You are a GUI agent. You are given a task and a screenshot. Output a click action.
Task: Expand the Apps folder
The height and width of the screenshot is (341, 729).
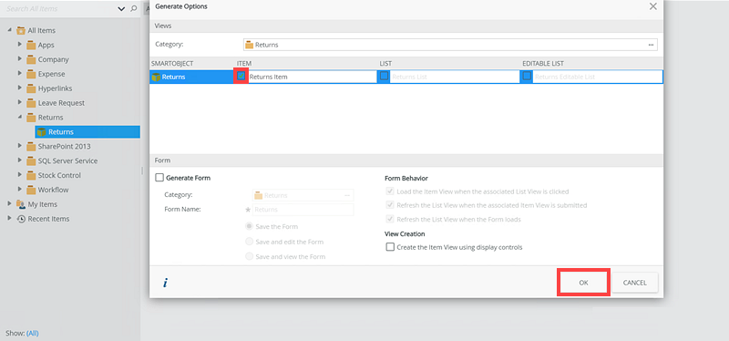click(19, 45)
